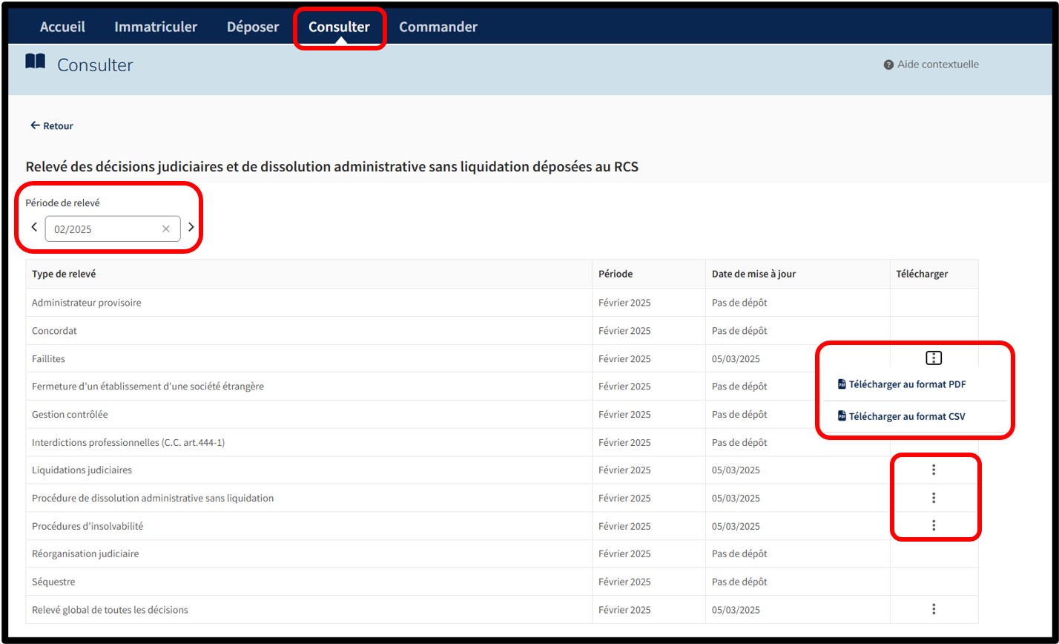The image size is (1059, 644).
Task: Click the Type de relevé column header
Action: click(x=64, y=274)
